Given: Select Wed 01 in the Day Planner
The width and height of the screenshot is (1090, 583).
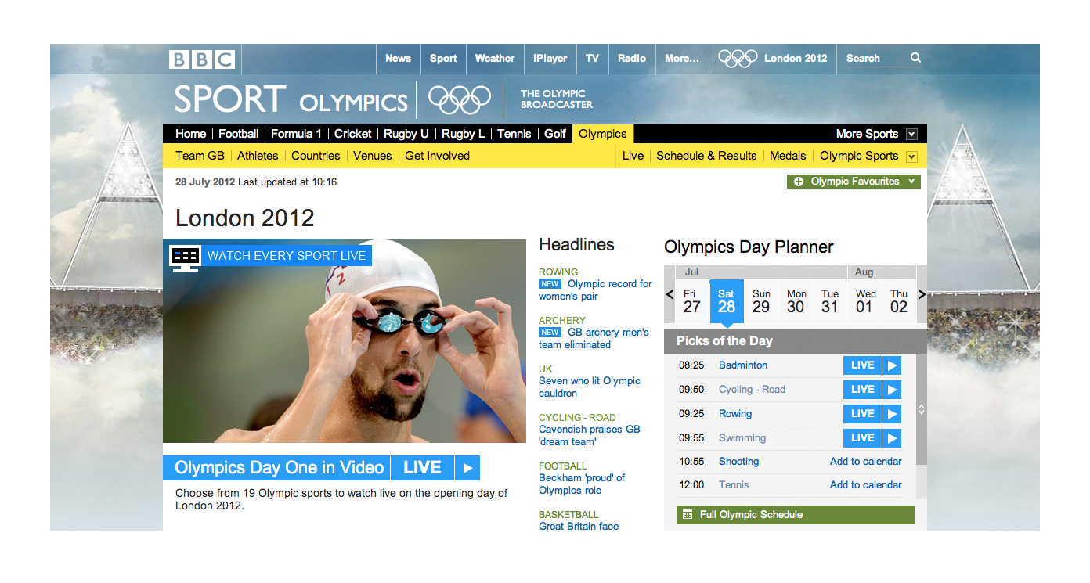Looking at the screenshot, I should point(865,301).
